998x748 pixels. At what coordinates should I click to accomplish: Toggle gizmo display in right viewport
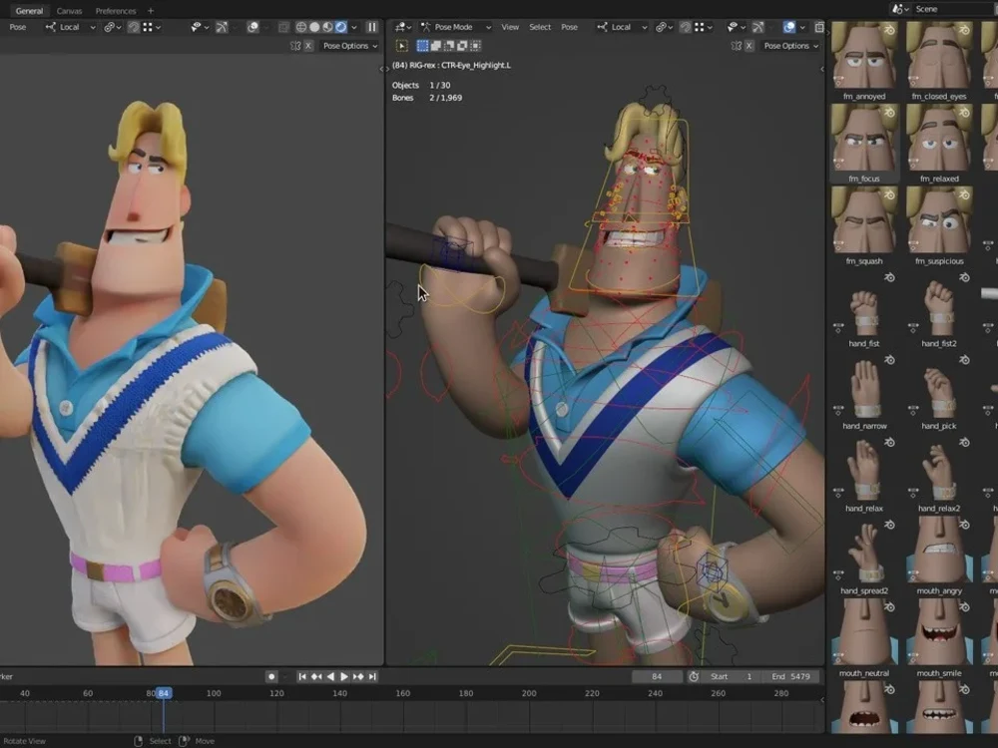click(757, 27)
